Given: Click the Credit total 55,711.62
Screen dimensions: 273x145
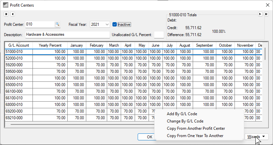Looking at the screenshot, I should tap(193, 28).
